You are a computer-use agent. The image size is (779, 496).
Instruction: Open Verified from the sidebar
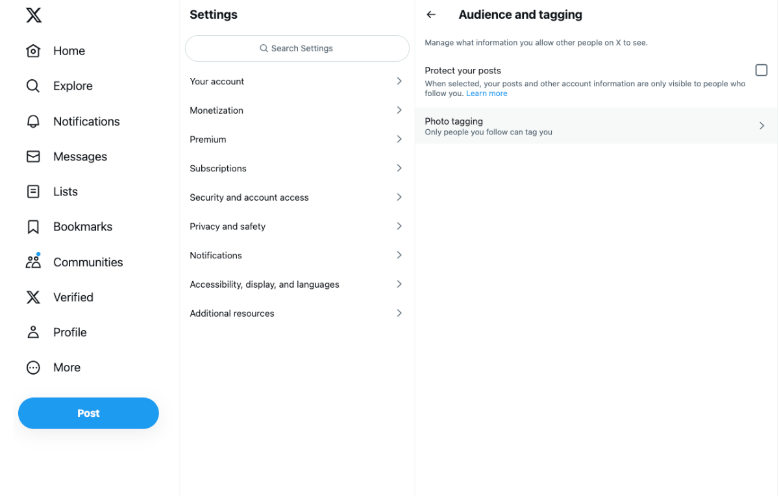point(33,297)
